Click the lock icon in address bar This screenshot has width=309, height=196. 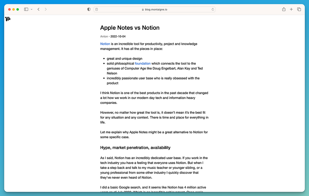pyautogui.click(x=143, y=9)
